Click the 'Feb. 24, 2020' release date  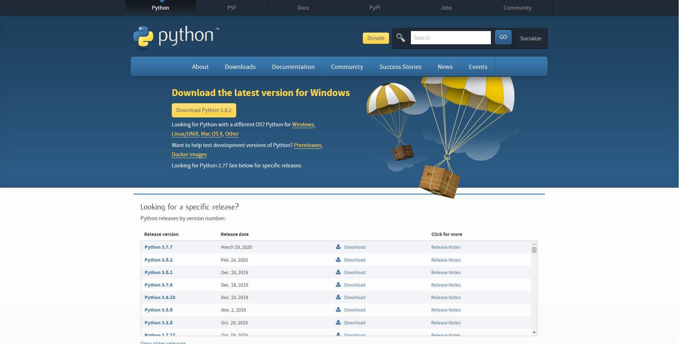click(234, 260)
